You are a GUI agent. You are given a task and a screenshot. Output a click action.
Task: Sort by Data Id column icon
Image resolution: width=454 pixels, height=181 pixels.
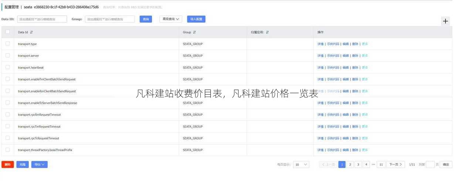[31, 33]
